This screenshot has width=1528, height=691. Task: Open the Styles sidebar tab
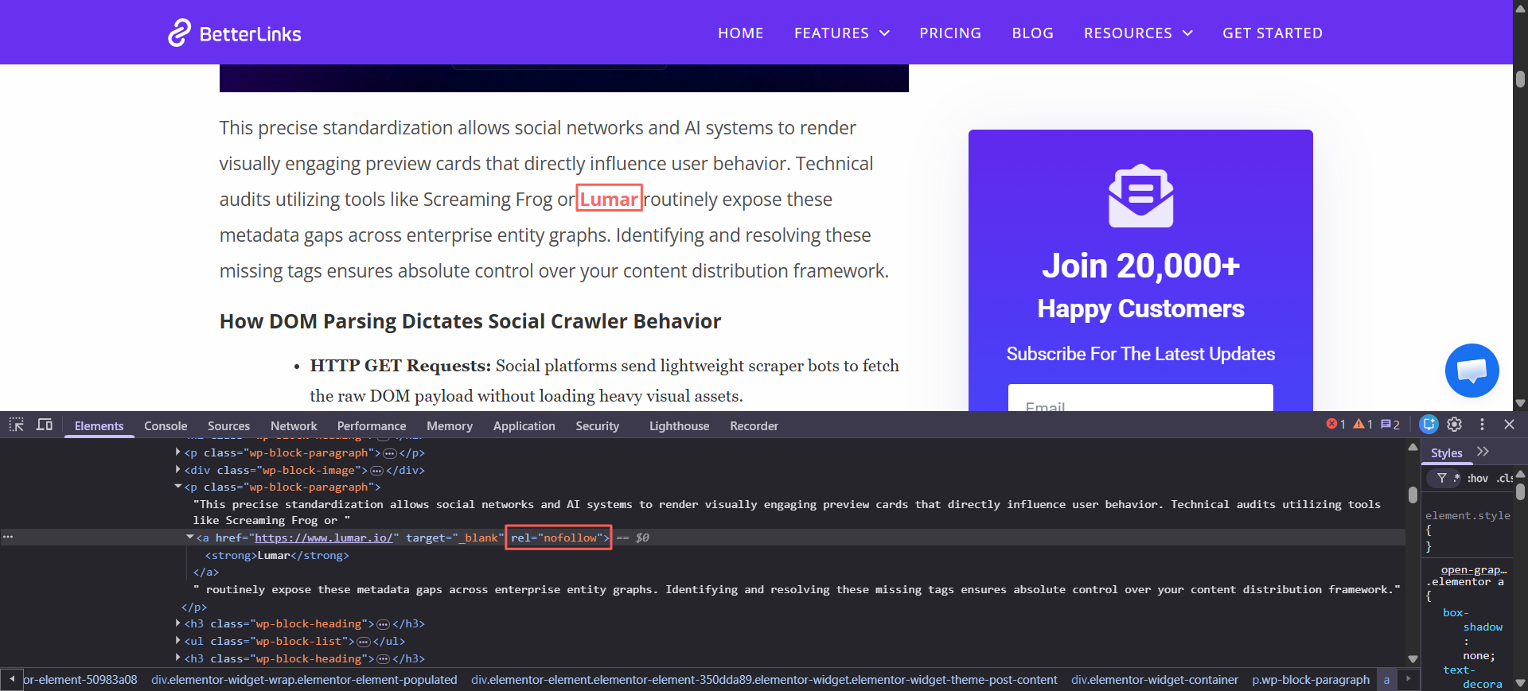1446,452
